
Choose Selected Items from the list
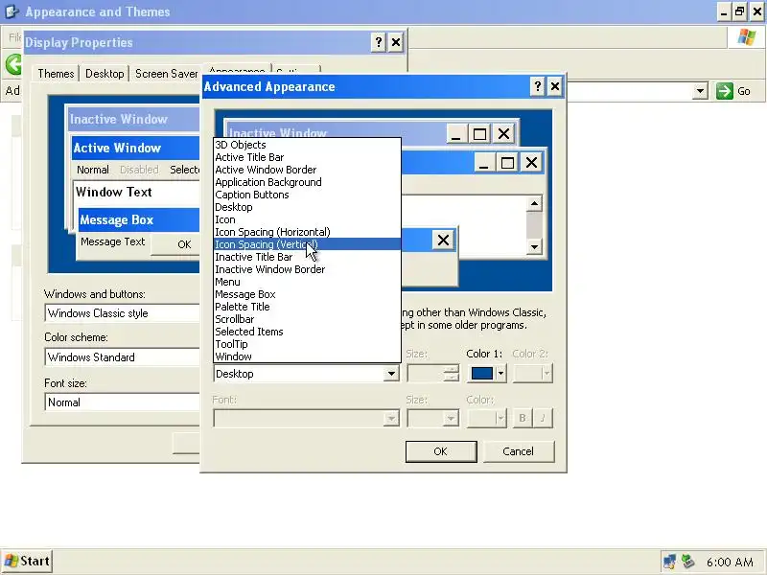(307, 332)
